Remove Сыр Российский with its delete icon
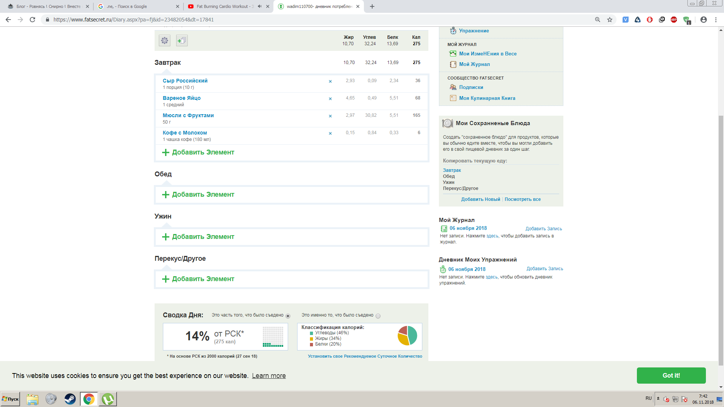 coord(330,81)
